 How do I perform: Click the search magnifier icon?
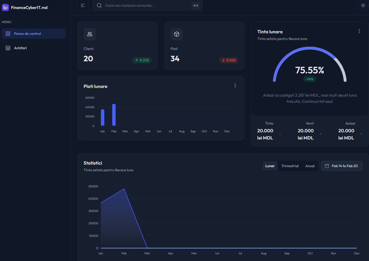pos(99,5)
